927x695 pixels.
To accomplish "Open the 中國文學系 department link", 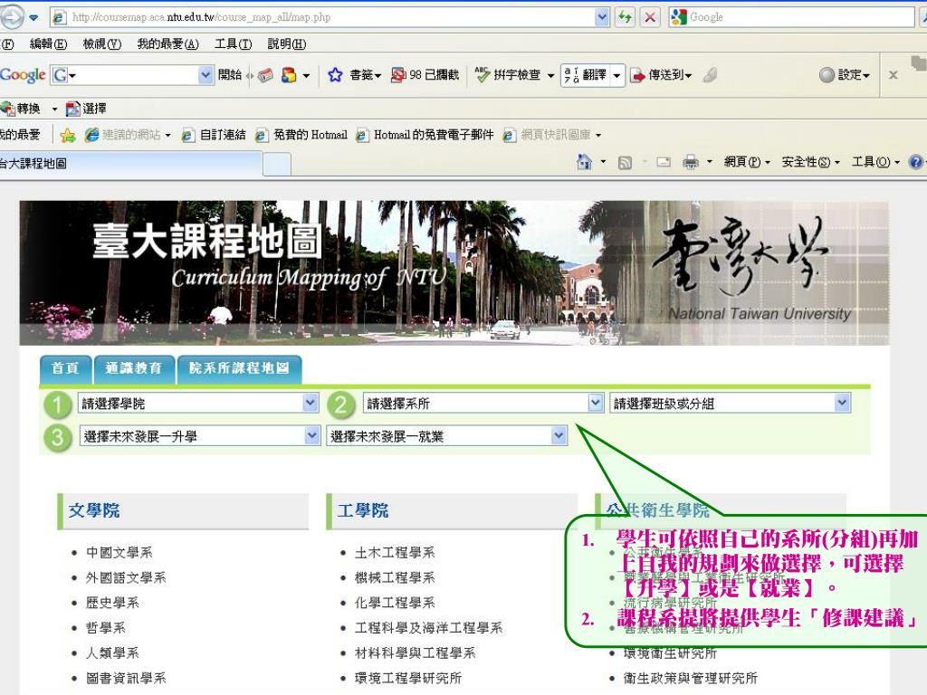I will tap(119, 553).
